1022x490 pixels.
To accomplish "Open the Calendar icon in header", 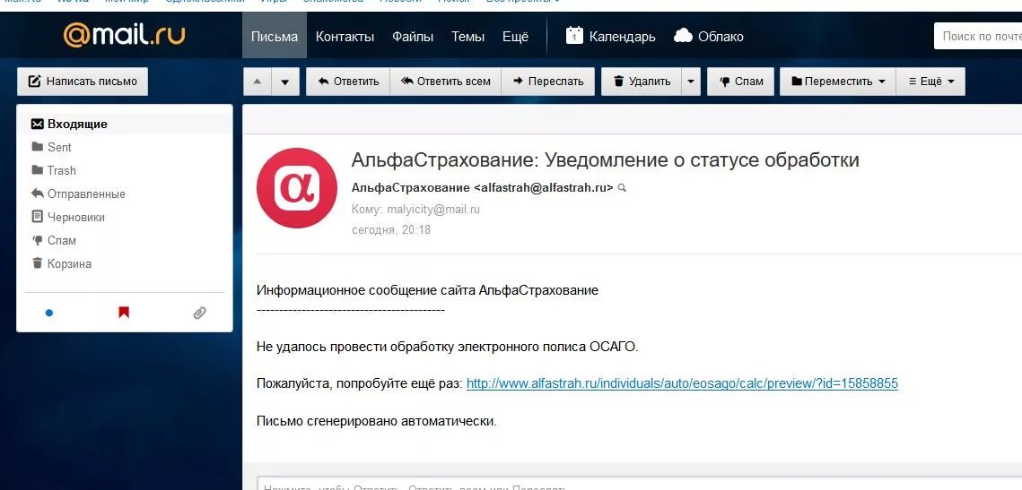I will tap(574, 36).
